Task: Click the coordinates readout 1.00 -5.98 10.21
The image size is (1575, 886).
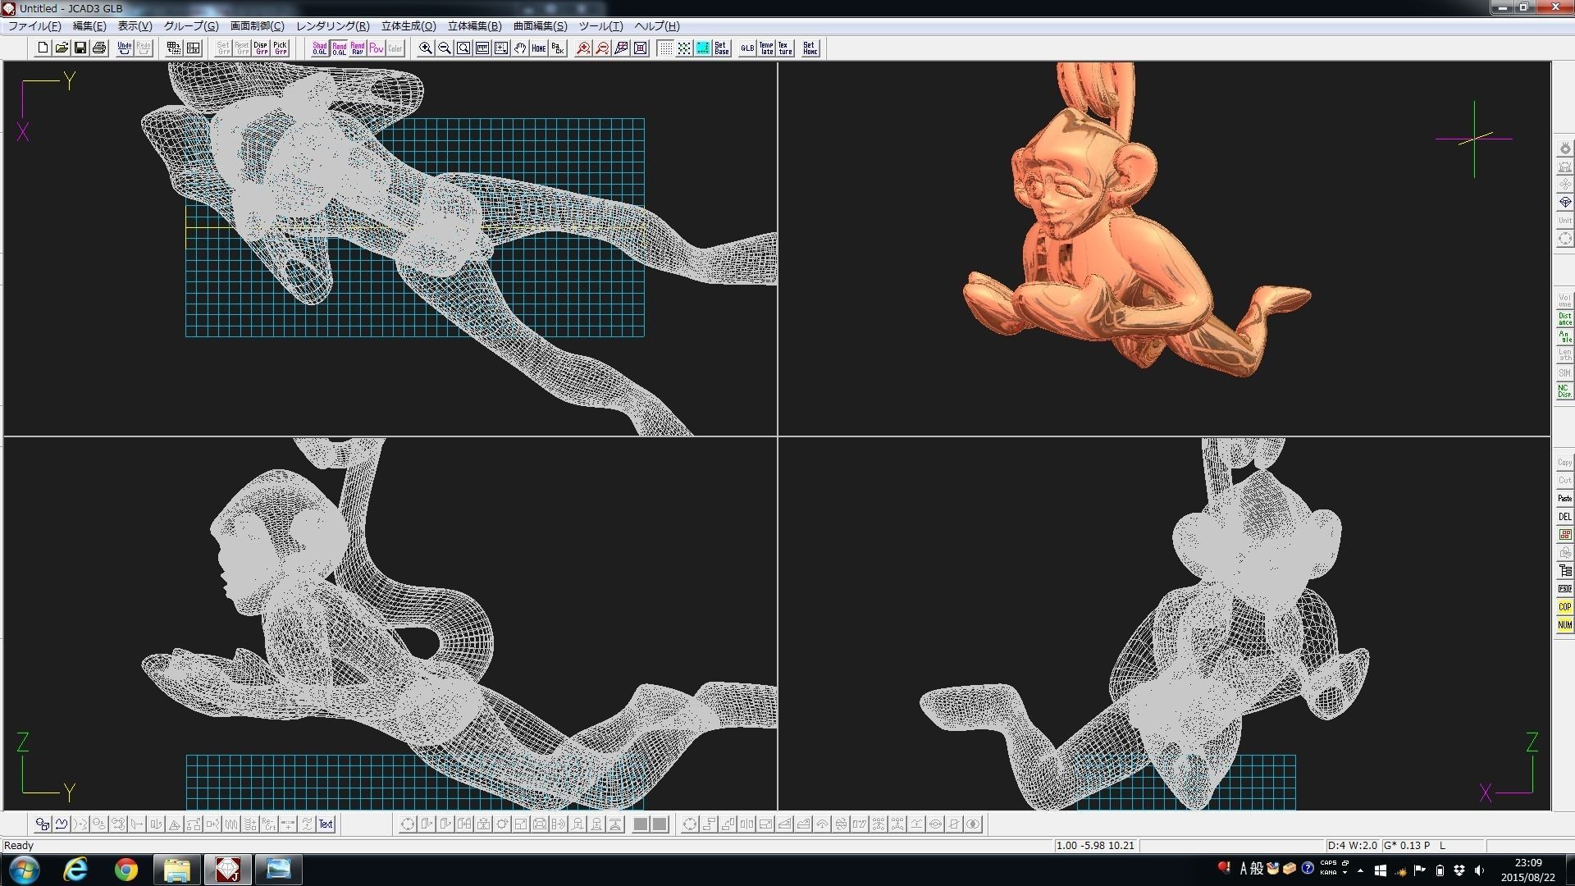Action: pyautogui.click(x=1095, y=846)
